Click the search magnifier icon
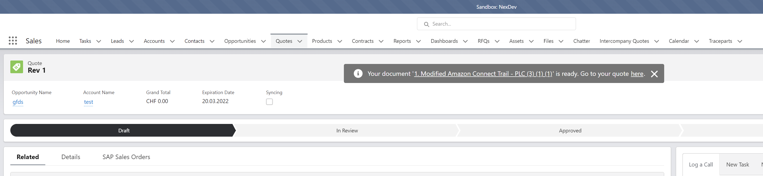 [x=426, y=24]
